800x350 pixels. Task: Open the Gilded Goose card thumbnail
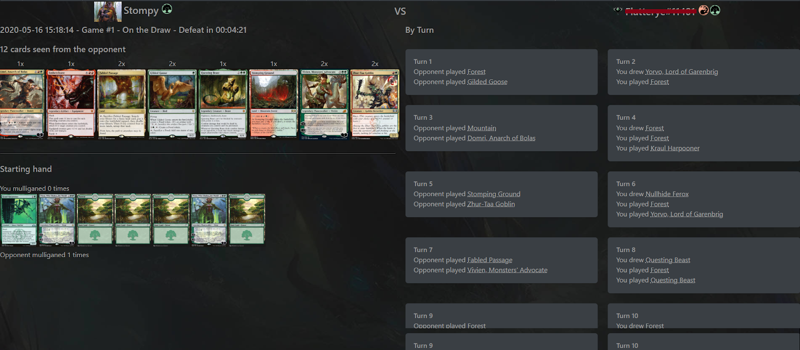point(172,104)
